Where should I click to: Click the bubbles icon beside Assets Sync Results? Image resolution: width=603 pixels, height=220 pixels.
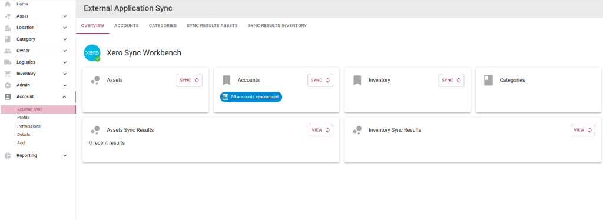pyautogui.click(x=95, y=130)
